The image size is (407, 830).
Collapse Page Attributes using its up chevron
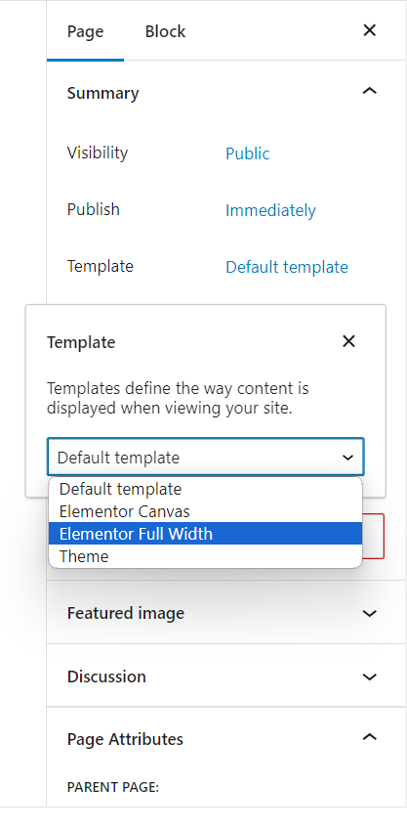click(x=370, y=737)
